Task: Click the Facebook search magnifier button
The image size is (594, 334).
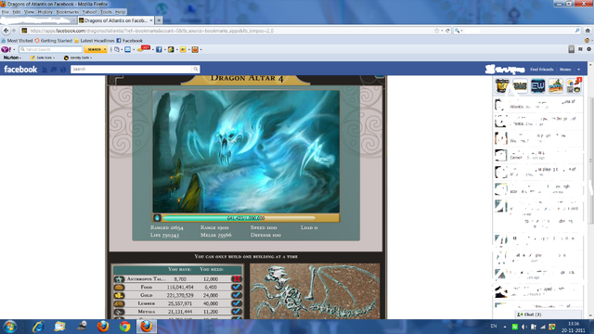Action: (196, 70)
